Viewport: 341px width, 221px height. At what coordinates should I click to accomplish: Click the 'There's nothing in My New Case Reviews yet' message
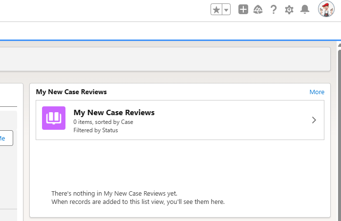click(x=114, y=193)
